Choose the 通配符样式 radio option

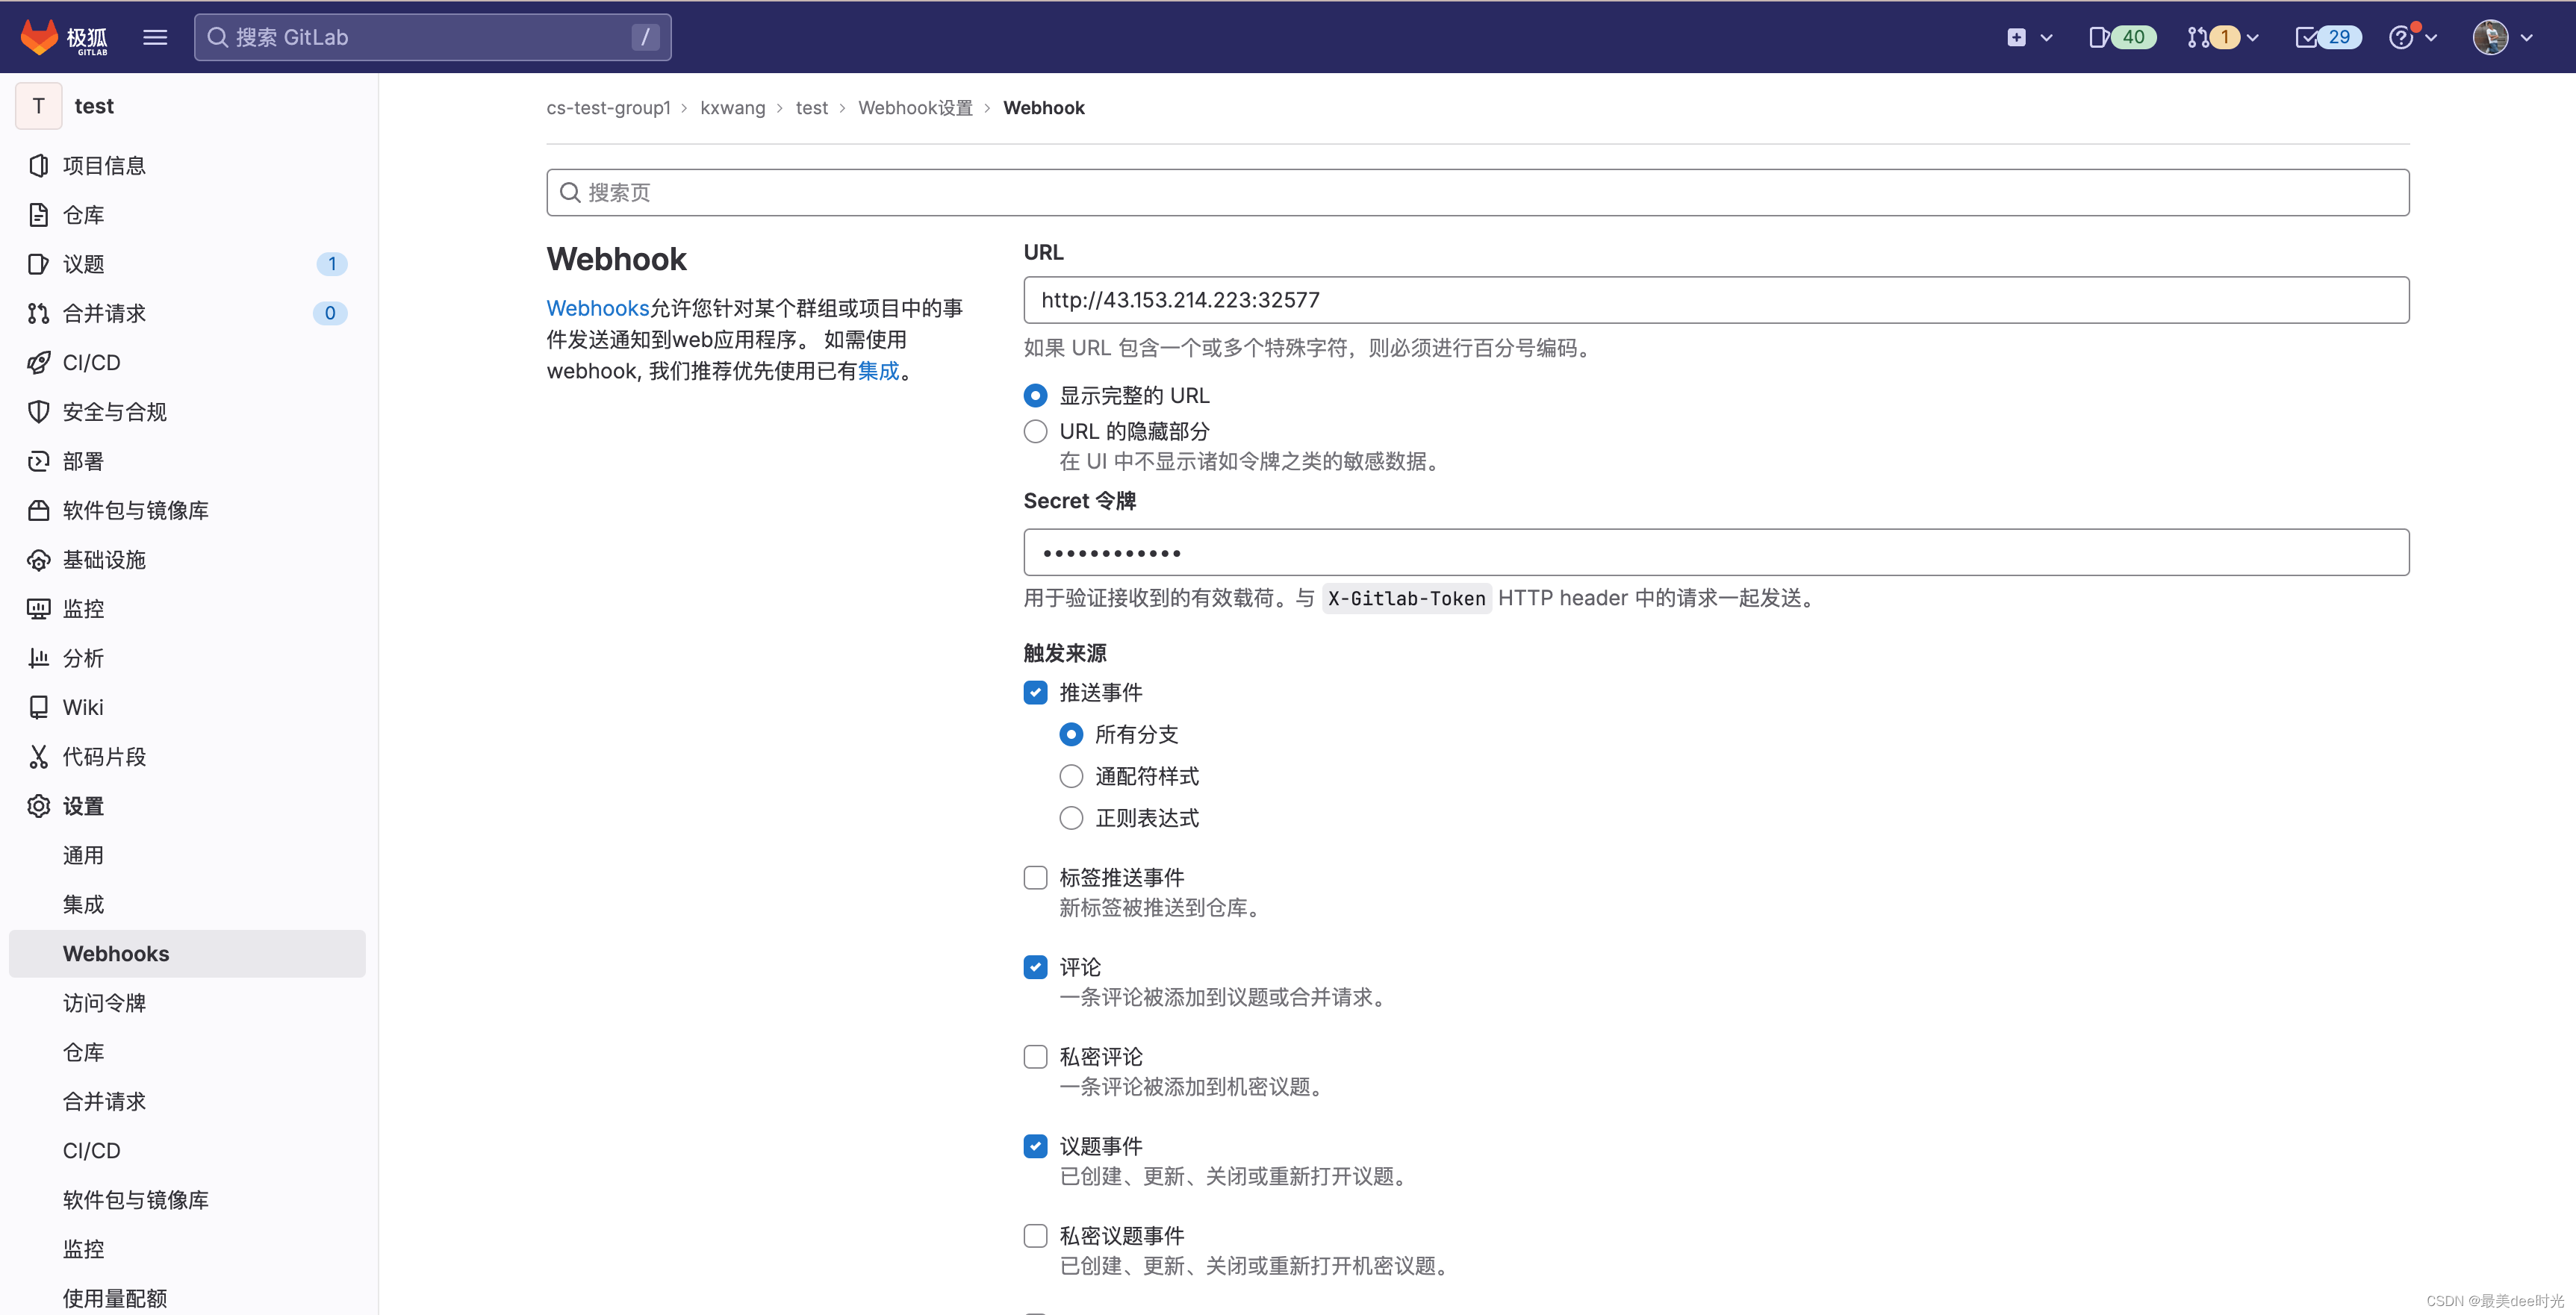coord(1071,776)
